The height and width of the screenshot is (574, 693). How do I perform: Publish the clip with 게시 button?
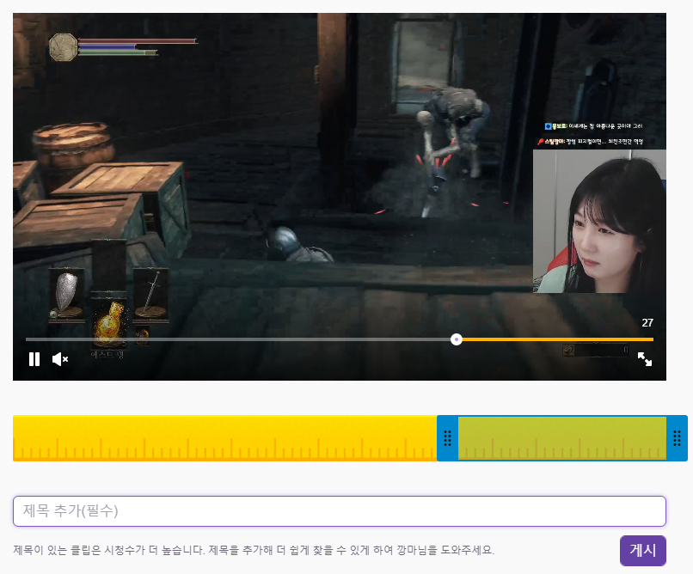(642, 550)
